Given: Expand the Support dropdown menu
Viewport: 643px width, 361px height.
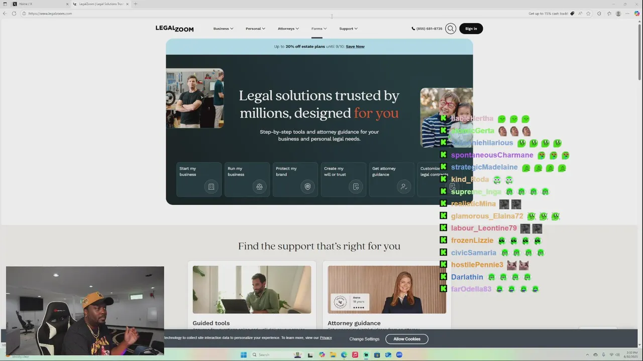Looking at the screenshot, I should click(348, 29).
